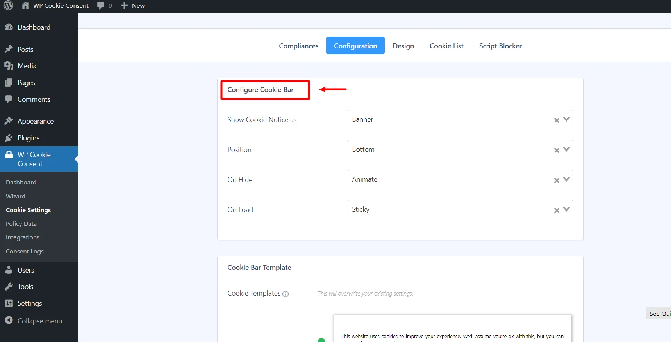Click the plus icon next to New
This screenshot has width=671, height=342.
tap(124, 5)
